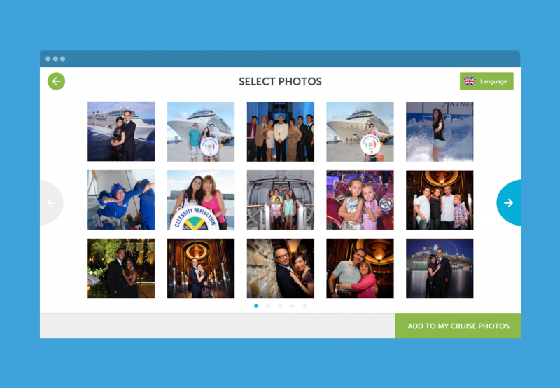Image resolution: width=560 pixels, height=388 pixels.
Task: Choose the couple by stone wall photo
Action: (x=281, y=268)
